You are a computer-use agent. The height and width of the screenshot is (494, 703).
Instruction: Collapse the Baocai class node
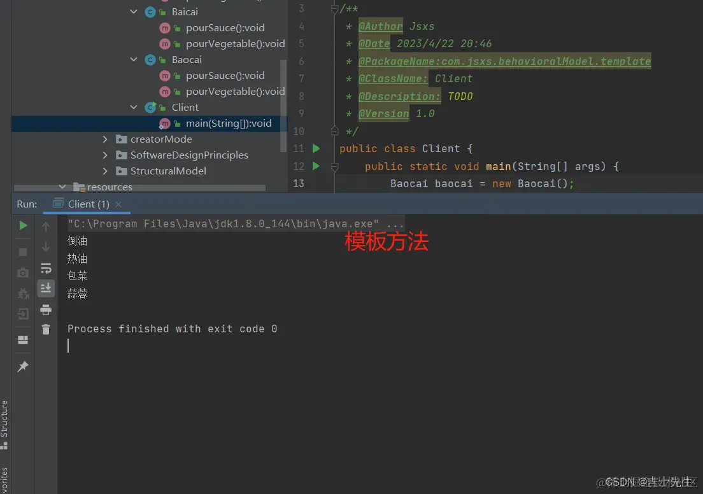(134, 60)
